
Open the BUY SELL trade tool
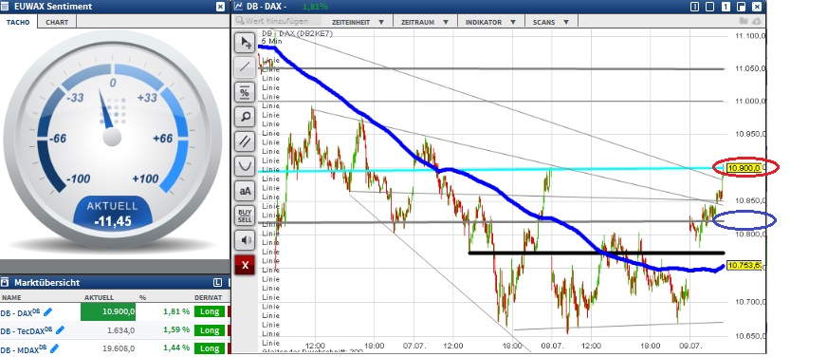click(245, 216)
